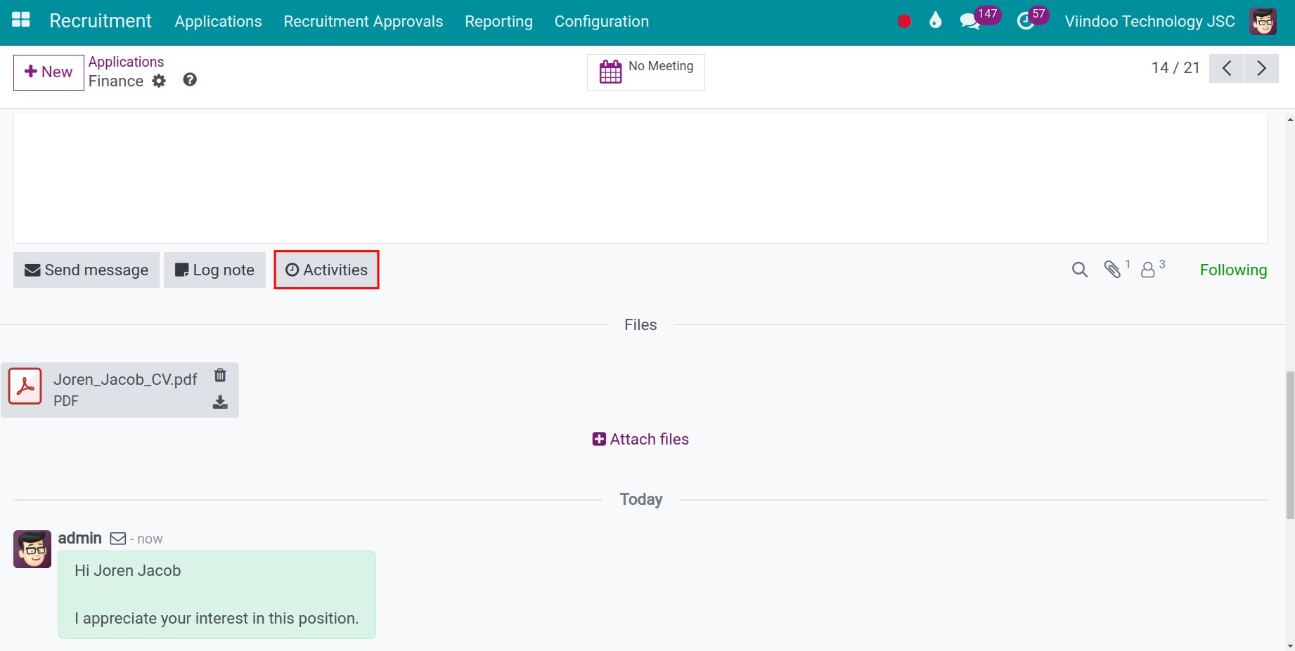
Task: Unfollow the record via the Following toggle
Action: (1232, 270)
